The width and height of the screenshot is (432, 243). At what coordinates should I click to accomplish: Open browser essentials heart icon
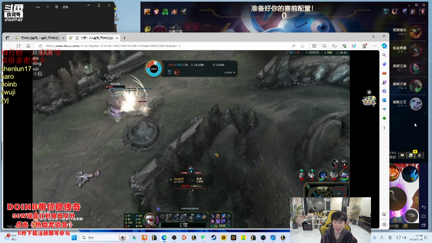pos(344,46)
